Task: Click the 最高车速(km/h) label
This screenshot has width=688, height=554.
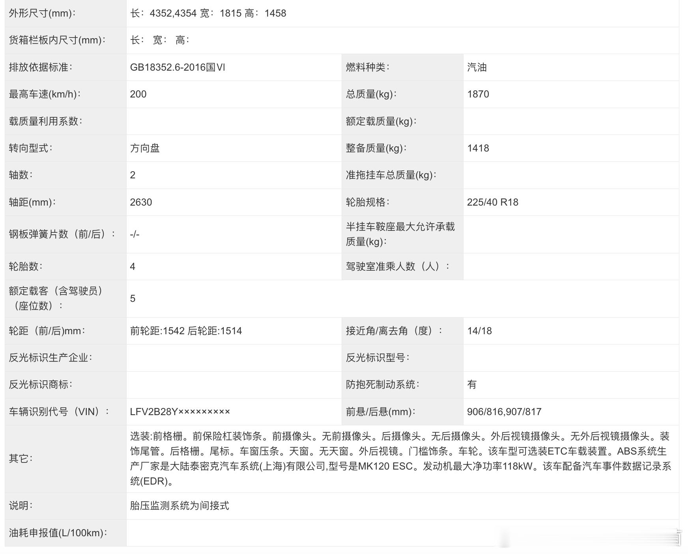Action: 45,94
